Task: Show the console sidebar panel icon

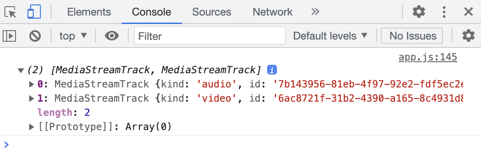Action: [9, 36]
